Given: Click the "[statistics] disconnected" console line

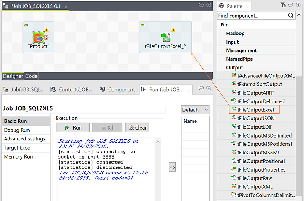Looking at the screenshot, I should (x=95, y=167).
